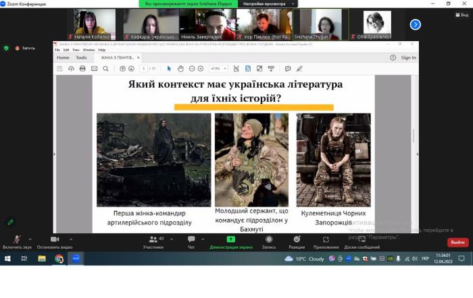Open the Edit menu in Acrobat
The height and width of the screenshot is (298, 473).
tap(66, 50)
